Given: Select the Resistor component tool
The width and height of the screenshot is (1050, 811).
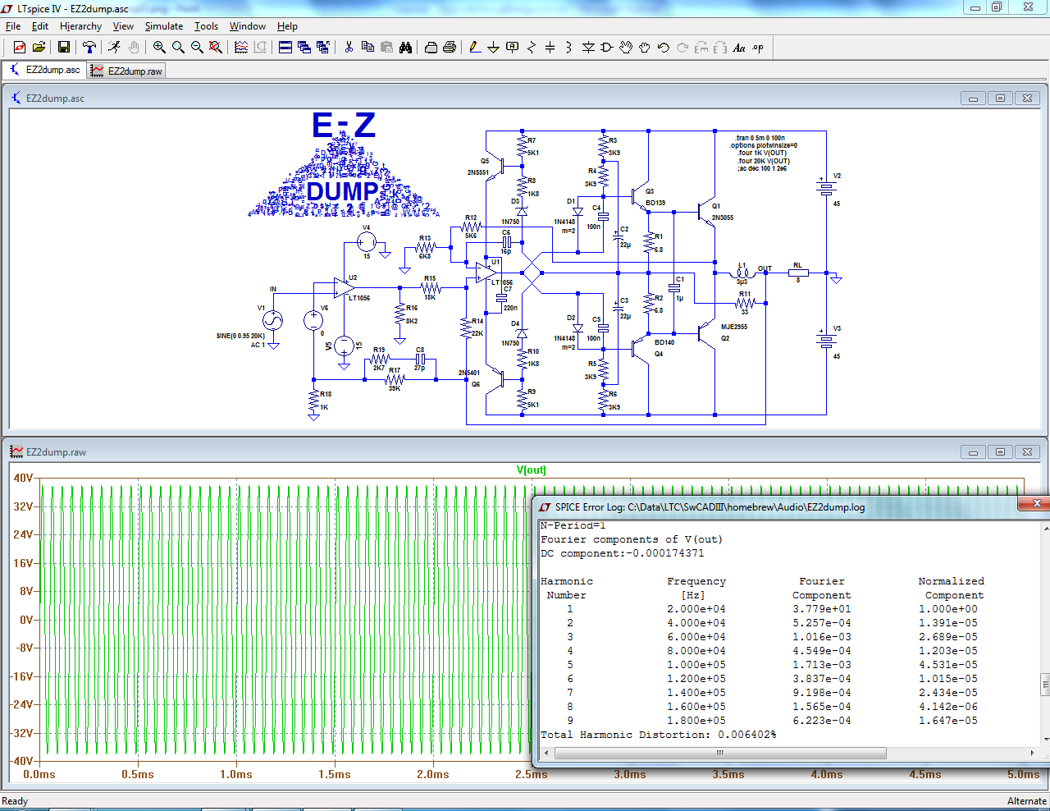Looking at the screenshot, I should 532,48.
